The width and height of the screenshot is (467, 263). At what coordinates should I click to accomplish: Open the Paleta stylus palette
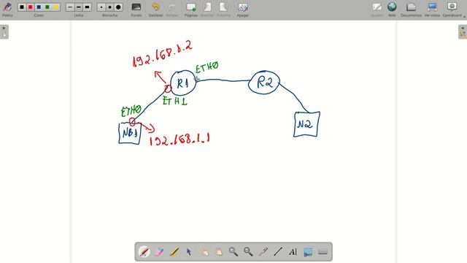point(7,9)
